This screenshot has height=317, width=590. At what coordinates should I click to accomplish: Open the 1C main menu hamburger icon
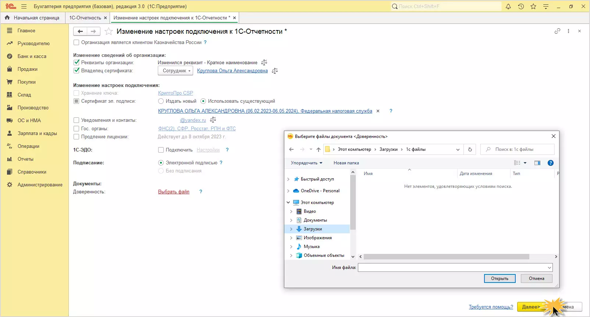[24, 6]
